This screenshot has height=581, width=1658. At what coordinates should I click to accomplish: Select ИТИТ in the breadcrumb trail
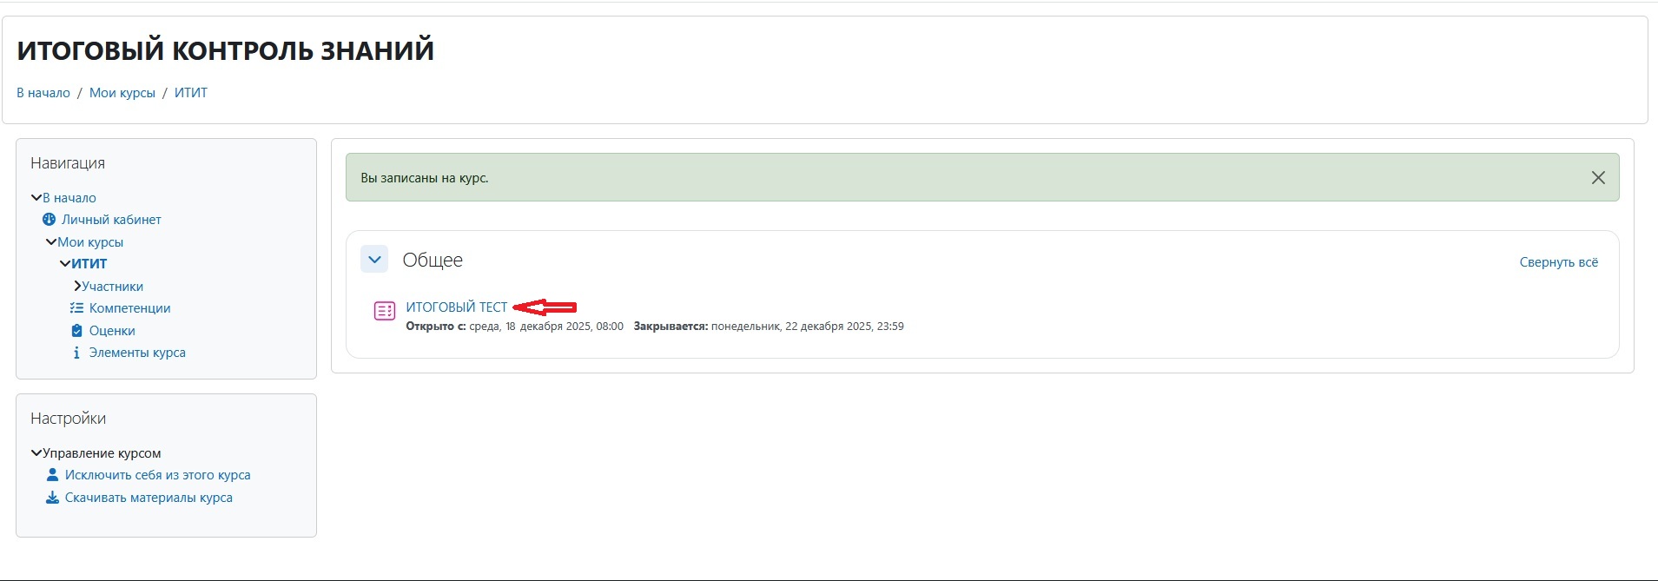pyautogui.click(x=191, y=93)
